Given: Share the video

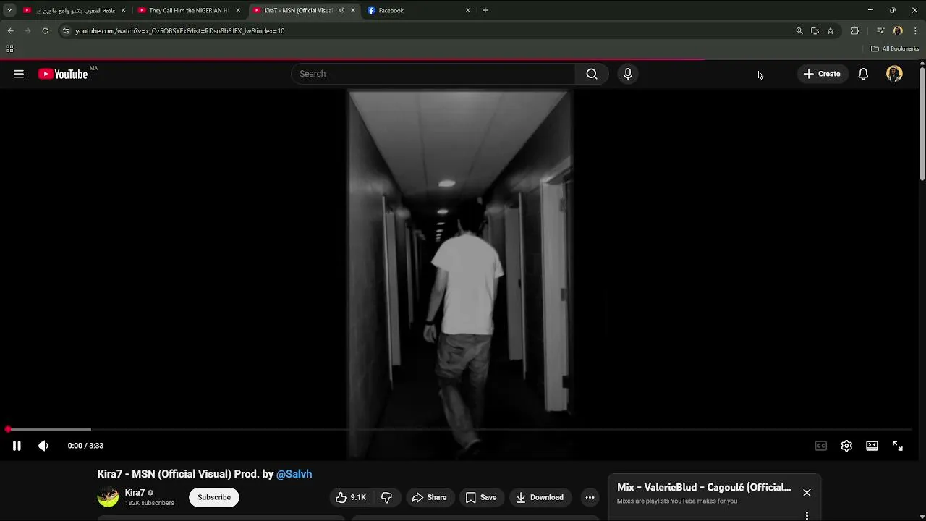Looking at the screenshot, I should 429,497.
